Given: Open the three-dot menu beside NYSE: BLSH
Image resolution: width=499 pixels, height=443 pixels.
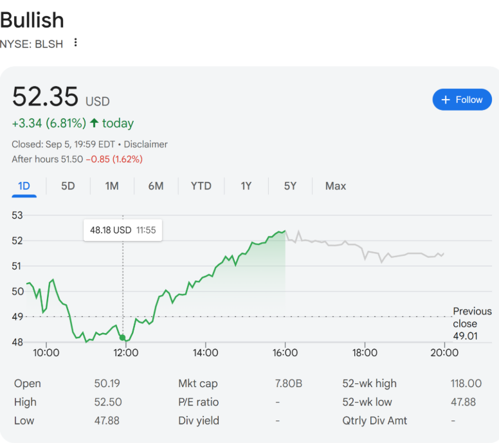Looking at the screenshot, I should point(76,42).
